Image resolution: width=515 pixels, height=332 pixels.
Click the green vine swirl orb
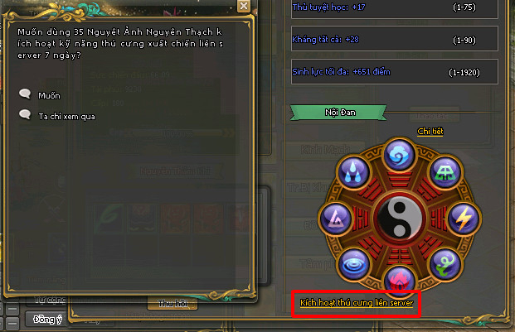445,264
